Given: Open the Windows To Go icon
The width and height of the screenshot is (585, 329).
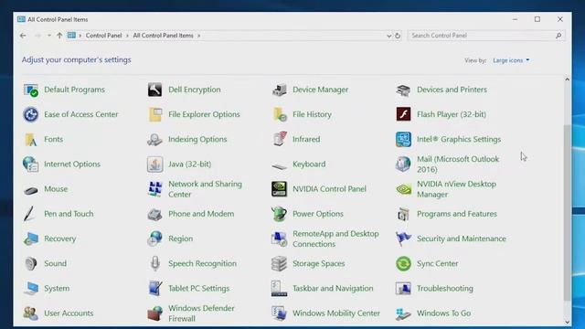Looking at the screenshot, I should [x=403, y=313].
